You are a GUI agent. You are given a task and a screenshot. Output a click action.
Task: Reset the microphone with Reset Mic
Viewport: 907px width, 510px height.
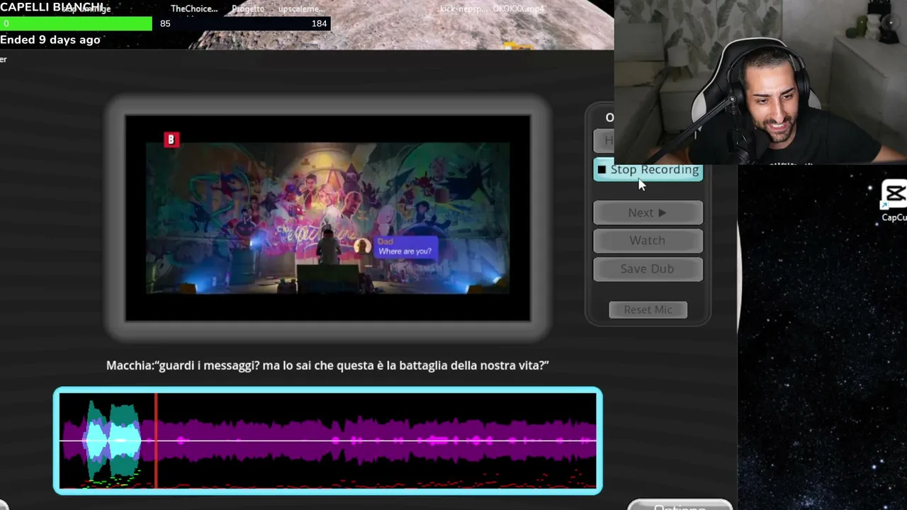[x=648, y=310]
